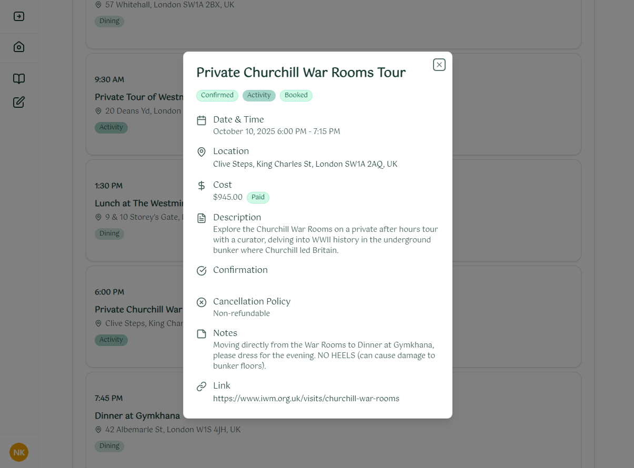Open the itinerary book icon in the sidebar
This screenshot has width=634, height=468.
pyautogui.click(x=19, y=78)
